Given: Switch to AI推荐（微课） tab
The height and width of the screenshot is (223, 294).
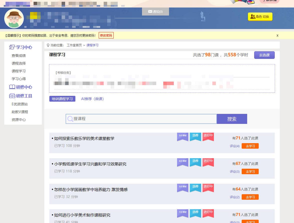Looking at the screenshot, I should click(92, 99).
